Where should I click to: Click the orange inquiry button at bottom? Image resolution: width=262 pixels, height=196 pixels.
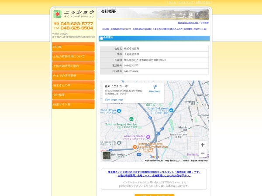pyautogui.click(x=155, y=195)
